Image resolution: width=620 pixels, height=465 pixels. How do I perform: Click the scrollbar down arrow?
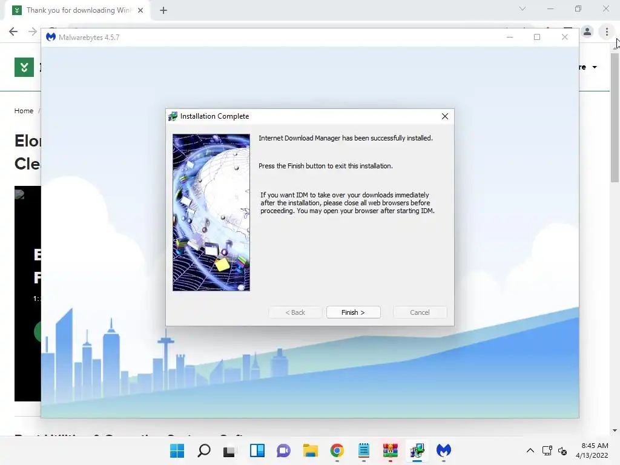pos(615,430)
